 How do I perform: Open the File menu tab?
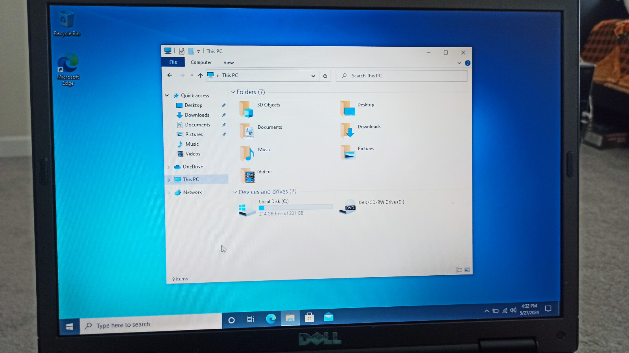pos(173,62)
